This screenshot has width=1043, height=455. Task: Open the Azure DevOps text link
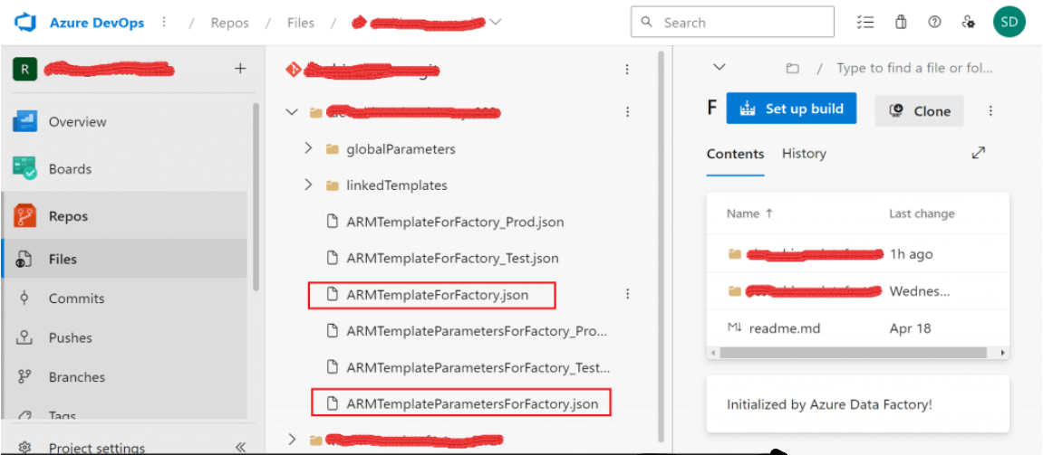coord(96,23)
